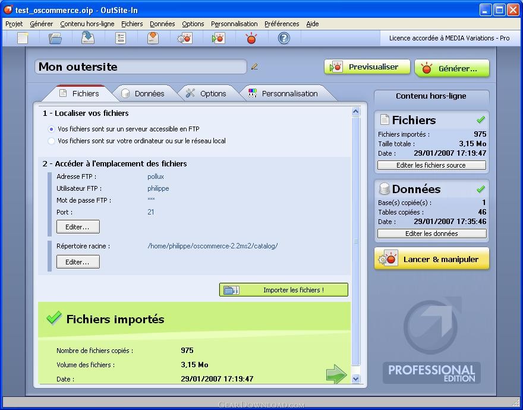Click the Taille totale value 3,15 Mo
Viewport: 523px width, 410px height.
[472, 144]
